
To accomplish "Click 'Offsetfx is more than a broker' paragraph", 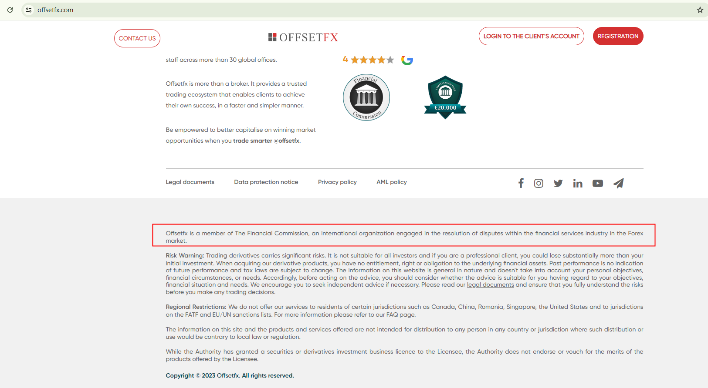I will pyautogui.click(x=236, y=95).
